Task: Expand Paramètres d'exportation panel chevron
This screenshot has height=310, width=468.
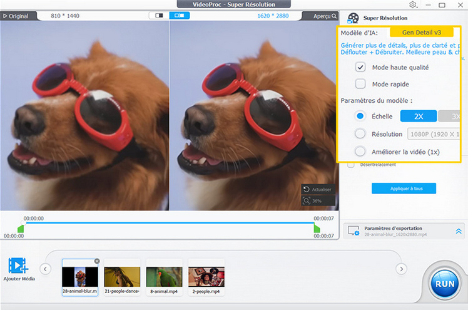Action: tap(459, 231)
